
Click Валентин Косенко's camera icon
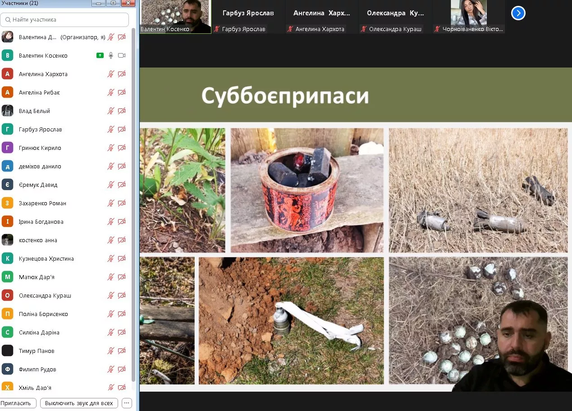tap(121, 55)
